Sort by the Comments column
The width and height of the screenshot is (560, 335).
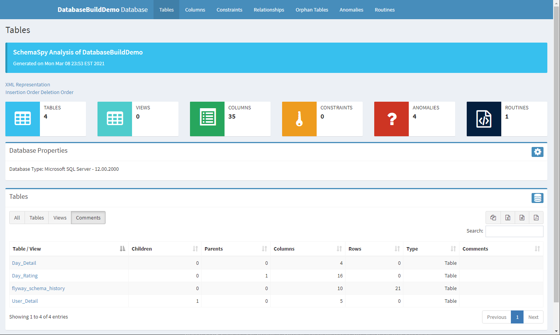[501, 249]
